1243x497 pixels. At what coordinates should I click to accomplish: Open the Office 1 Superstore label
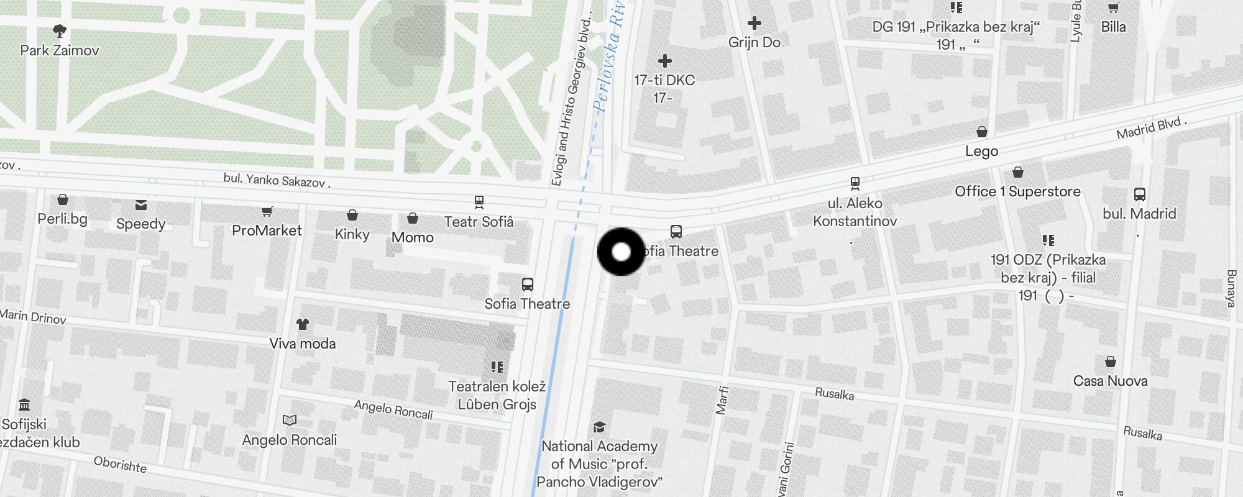click(x=1018, y=191)
